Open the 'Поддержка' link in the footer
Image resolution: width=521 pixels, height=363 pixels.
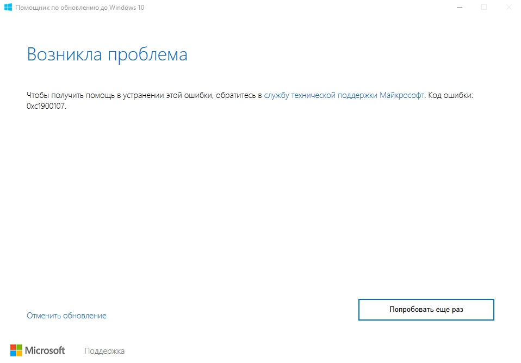pyautogui.click(x=104, y=350)
